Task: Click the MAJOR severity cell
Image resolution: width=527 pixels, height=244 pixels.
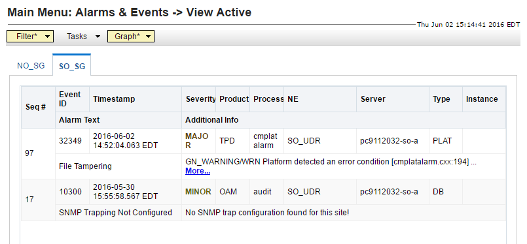Action: pyautogui.click(x=197, y=141)
